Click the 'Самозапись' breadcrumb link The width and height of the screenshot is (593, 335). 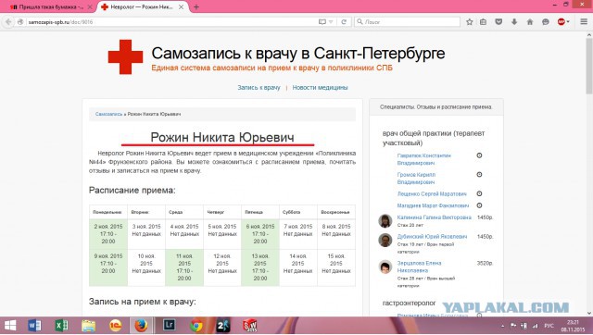109,114
